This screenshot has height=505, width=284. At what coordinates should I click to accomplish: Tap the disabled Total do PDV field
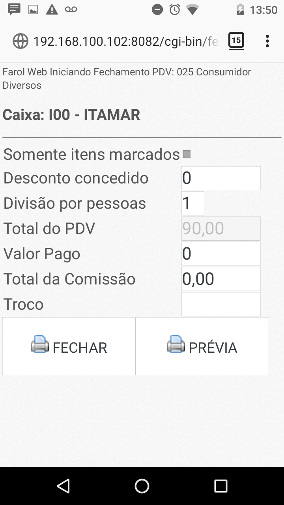(x=221, y=228)
